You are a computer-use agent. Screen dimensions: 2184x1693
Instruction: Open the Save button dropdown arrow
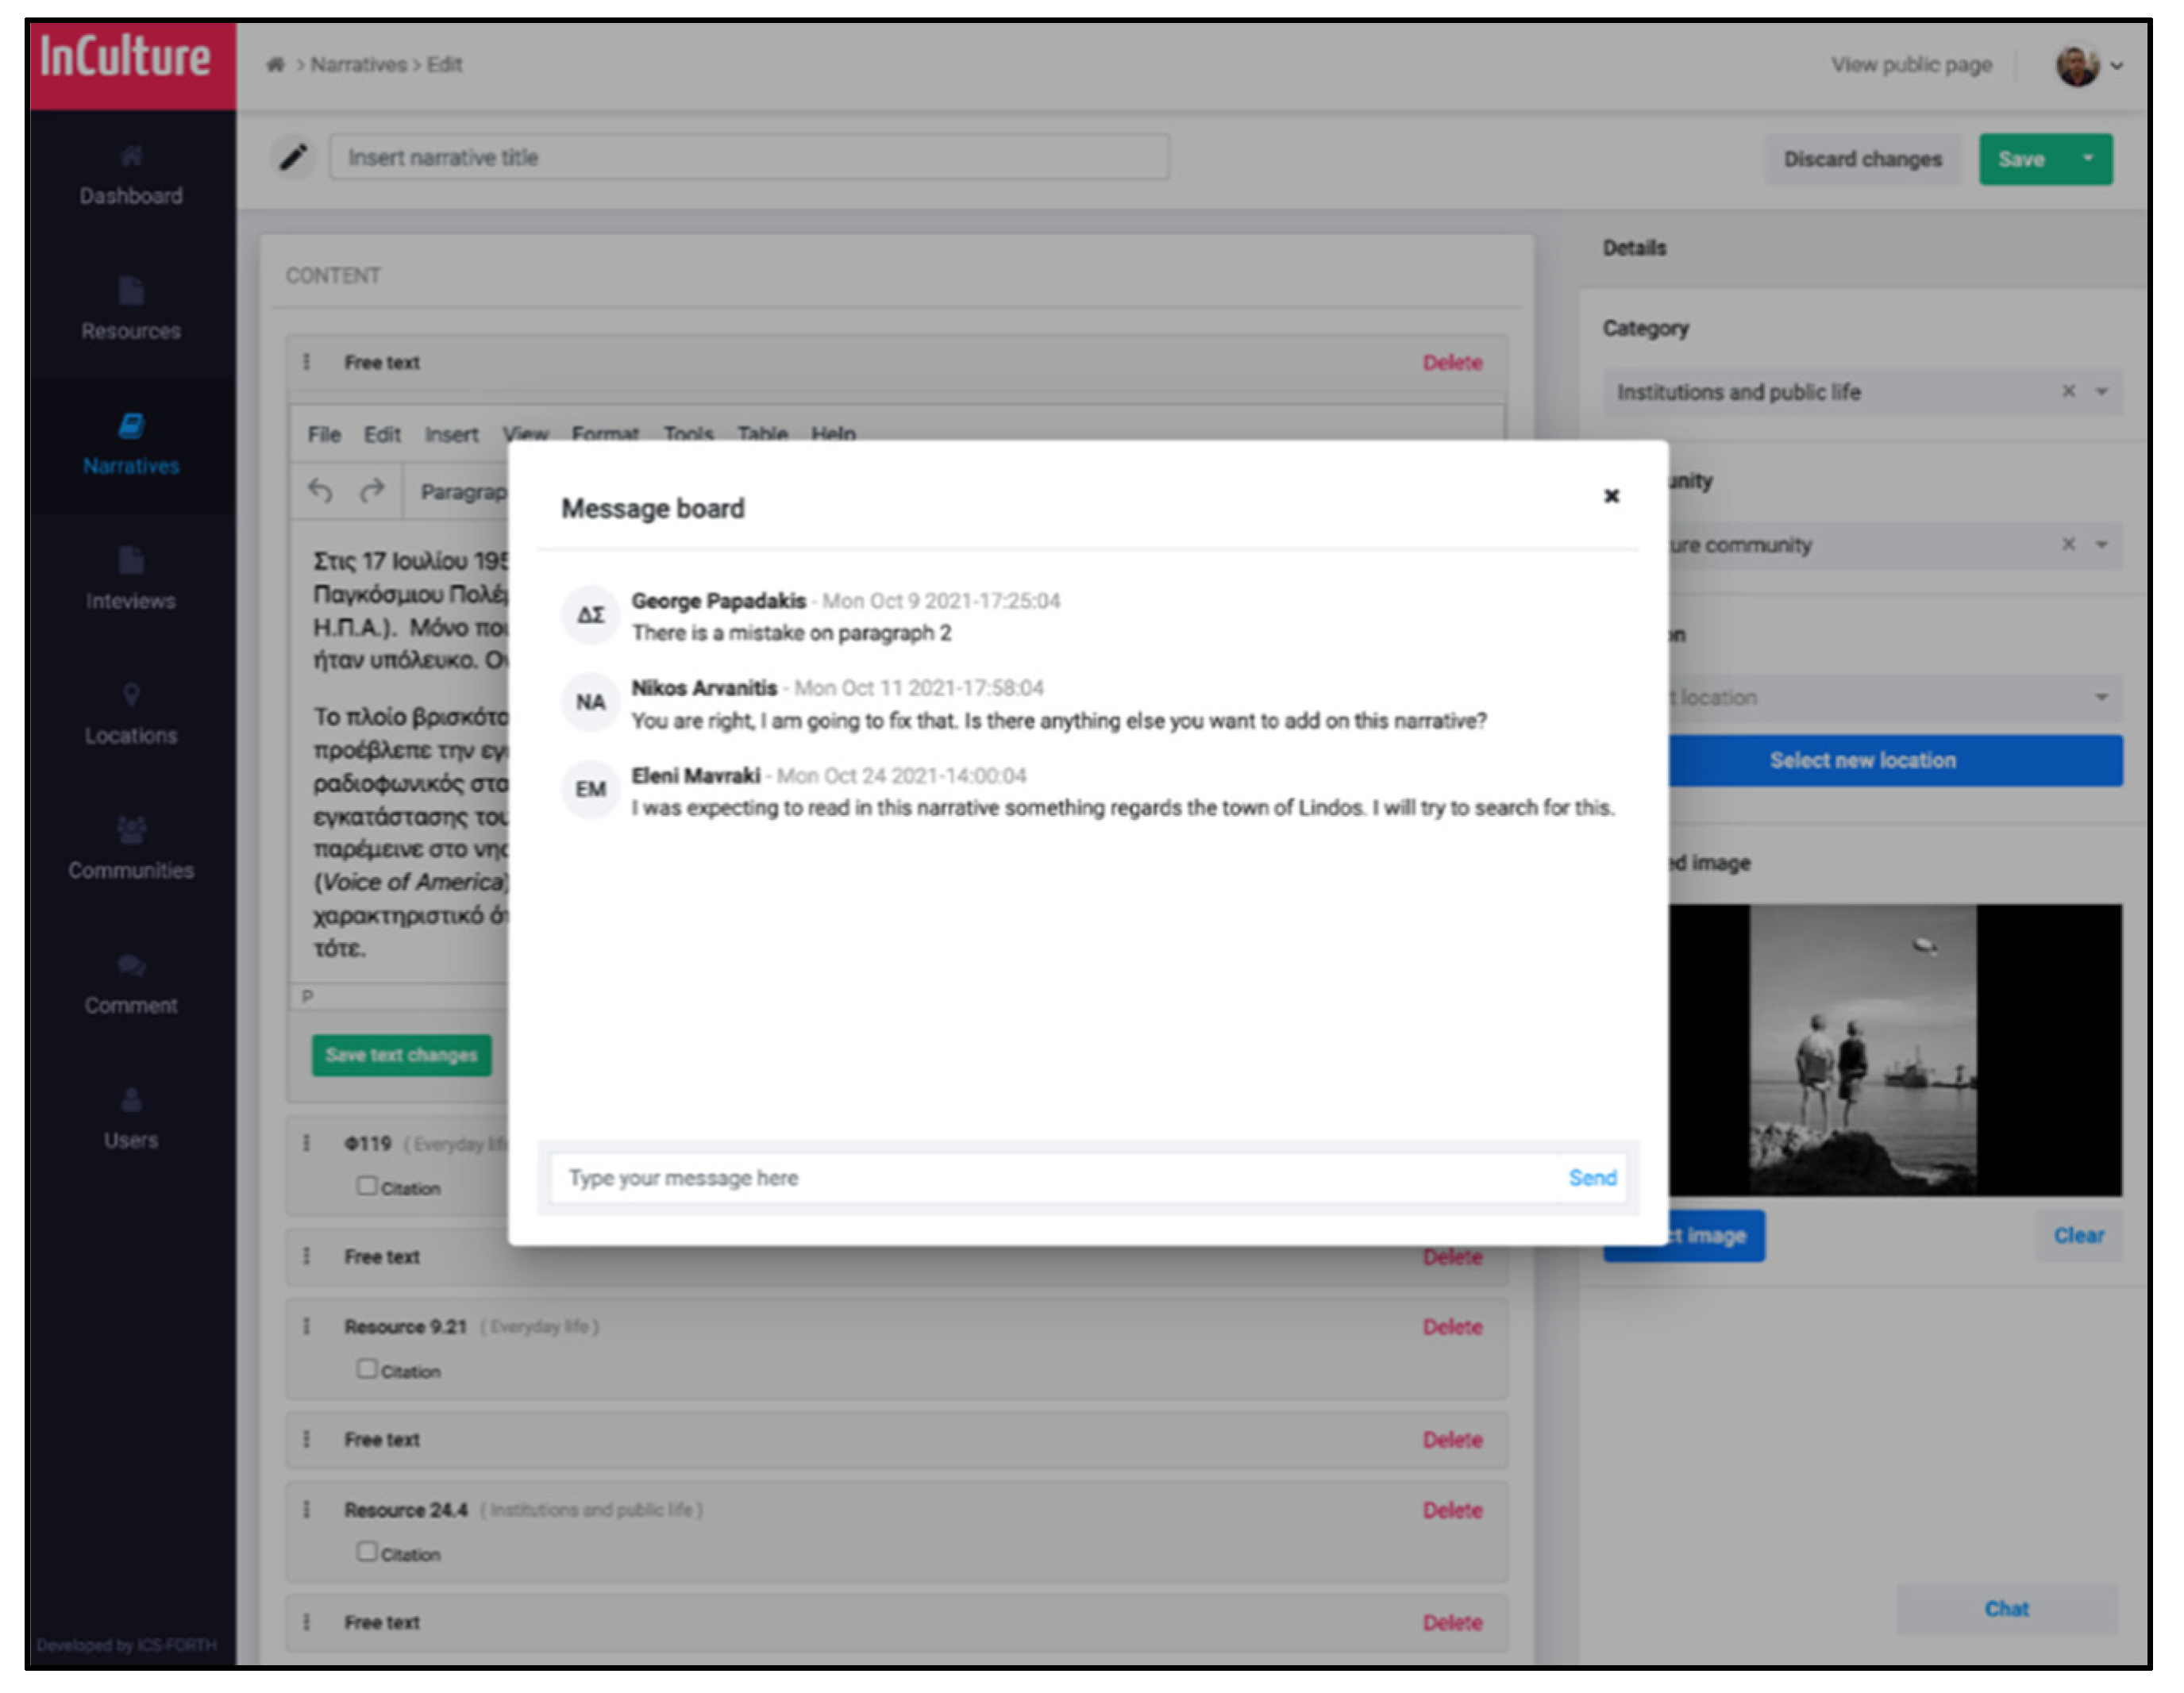pos(2087,159)
